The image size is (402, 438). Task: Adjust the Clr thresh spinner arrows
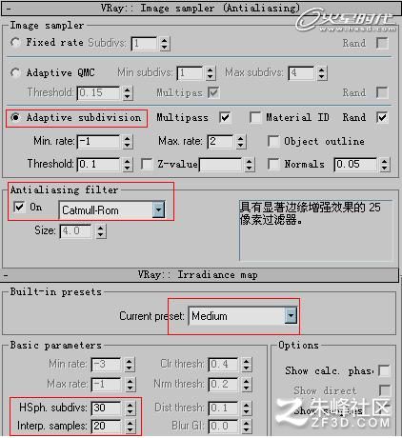click(247, 365)
